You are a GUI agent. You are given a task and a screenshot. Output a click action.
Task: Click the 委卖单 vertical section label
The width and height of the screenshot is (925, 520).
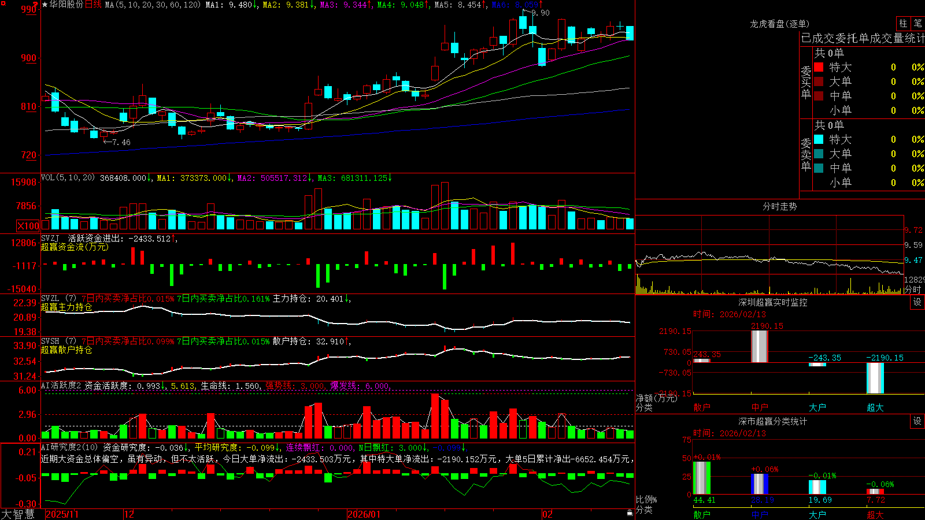[806, 155]
